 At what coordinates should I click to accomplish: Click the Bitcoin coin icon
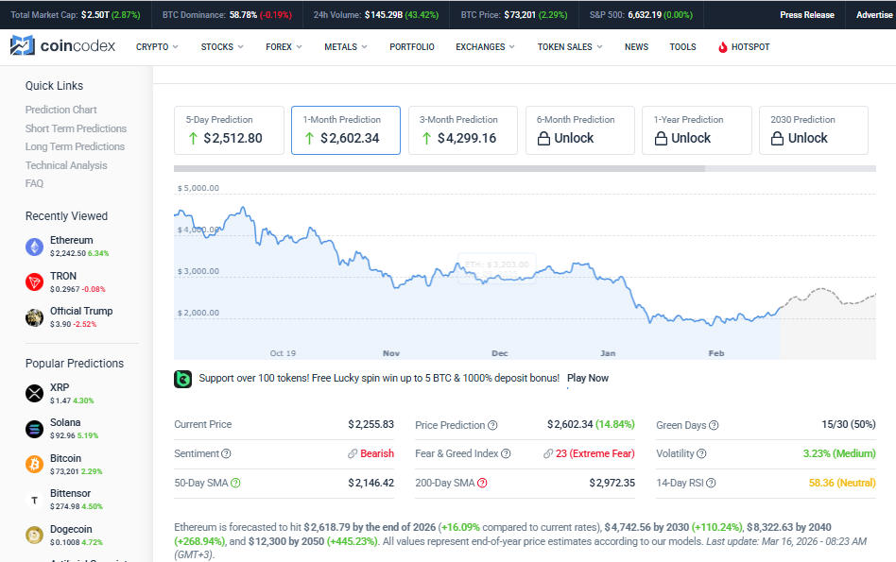[x=35, y=464]
